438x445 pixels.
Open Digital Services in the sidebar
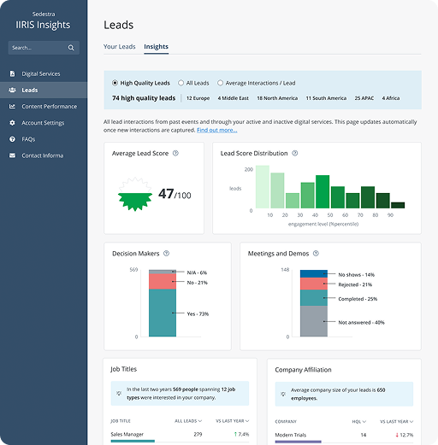point(44,73)
